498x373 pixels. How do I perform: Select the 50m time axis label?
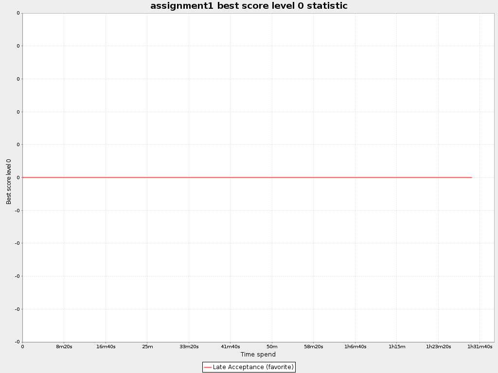click(x=272, y=347)
